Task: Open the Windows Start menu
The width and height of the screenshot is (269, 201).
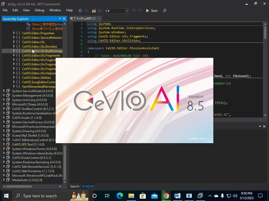Action: [6, 196]
